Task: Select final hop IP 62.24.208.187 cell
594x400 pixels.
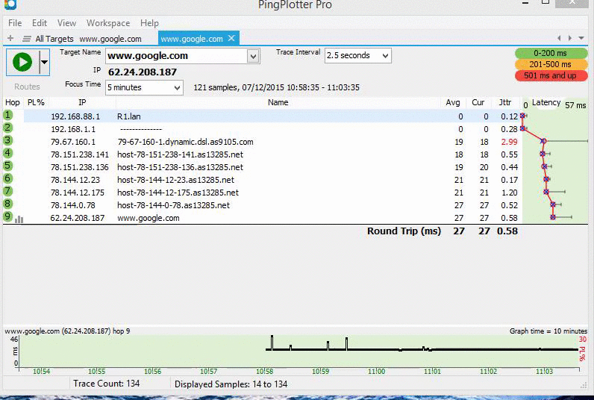Action: [78, 218]
